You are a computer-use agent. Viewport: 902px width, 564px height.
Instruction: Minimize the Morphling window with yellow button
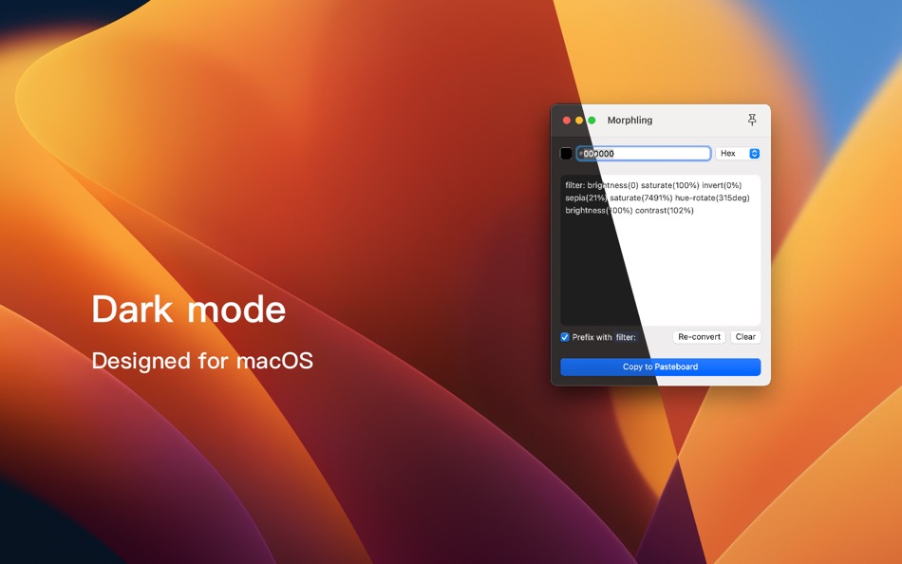click(x=579, y=121)
